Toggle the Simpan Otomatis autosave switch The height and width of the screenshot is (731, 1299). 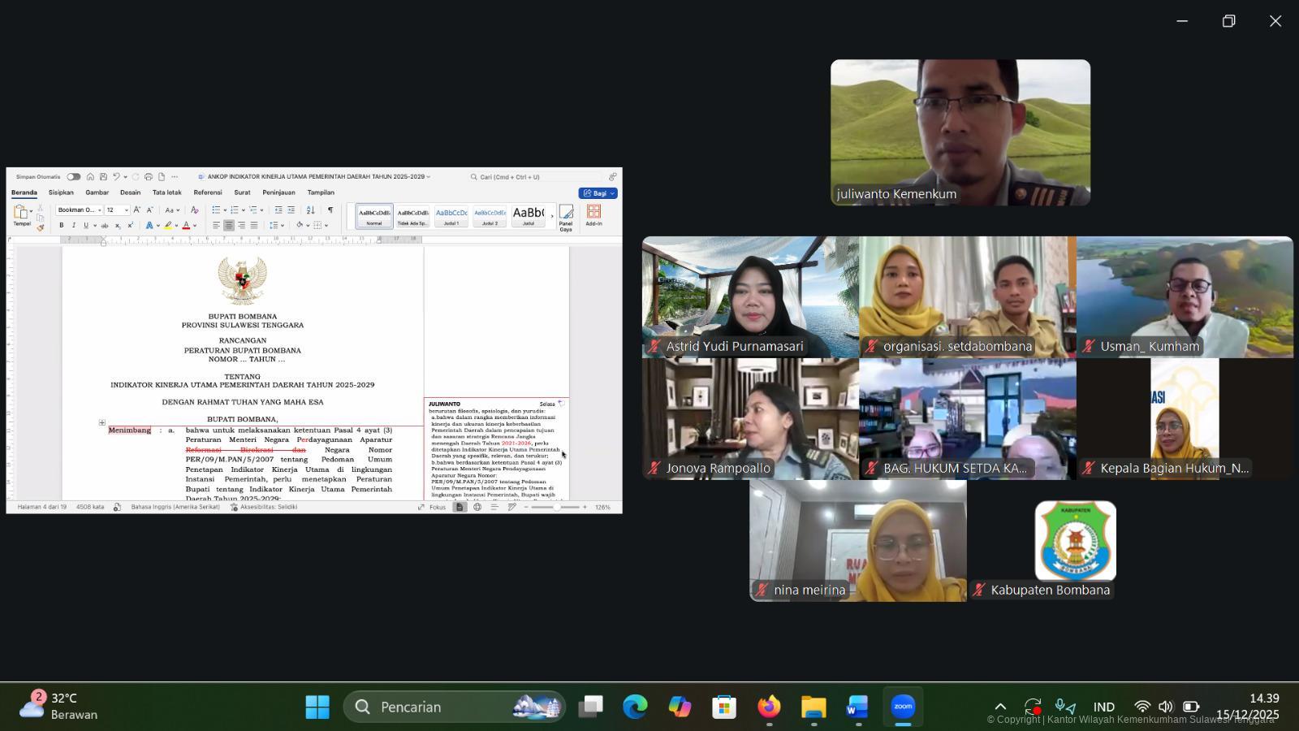pos(74,176)
